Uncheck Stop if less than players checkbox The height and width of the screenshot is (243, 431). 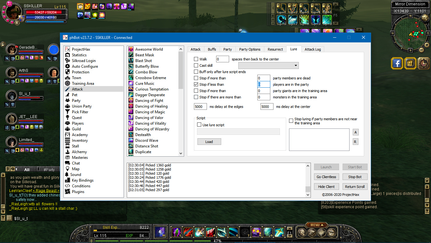click(196, 84)
